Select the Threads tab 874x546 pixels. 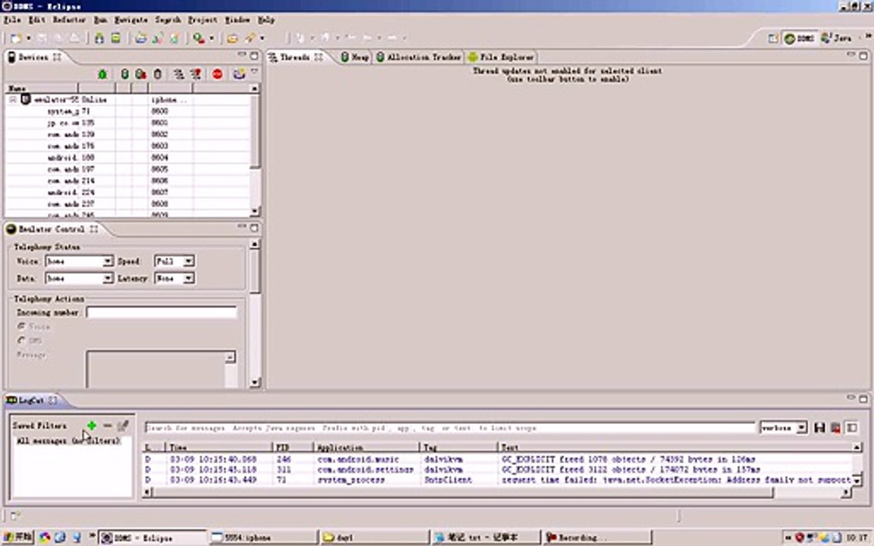tap(295, 57)
